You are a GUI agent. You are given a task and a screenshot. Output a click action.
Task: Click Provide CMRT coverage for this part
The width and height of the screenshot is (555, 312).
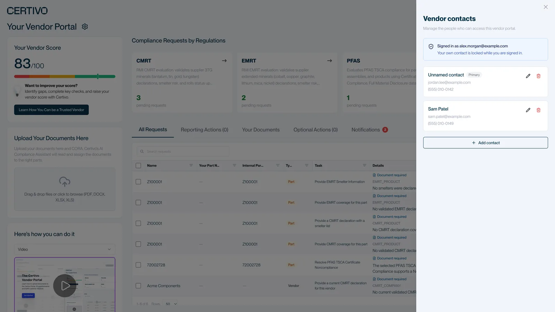(341, 244)
